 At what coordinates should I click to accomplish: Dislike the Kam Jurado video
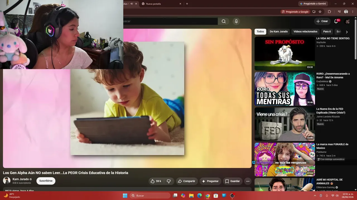pos(169,181)
